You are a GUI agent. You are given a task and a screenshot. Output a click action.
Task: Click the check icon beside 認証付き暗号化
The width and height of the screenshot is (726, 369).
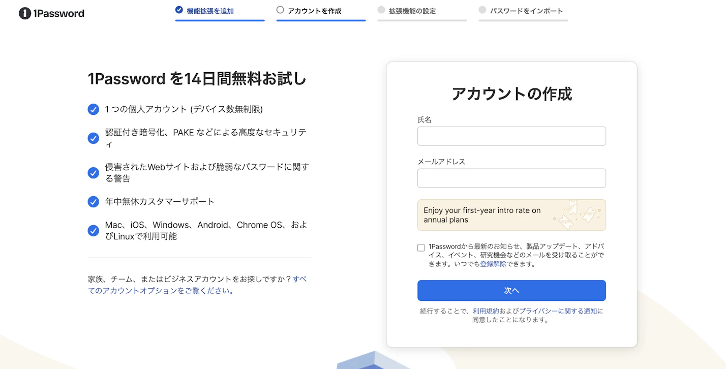tap(94, 138)
